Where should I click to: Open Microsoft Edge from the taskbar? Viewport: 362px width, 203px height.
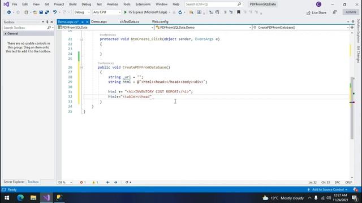click(20, 198)
